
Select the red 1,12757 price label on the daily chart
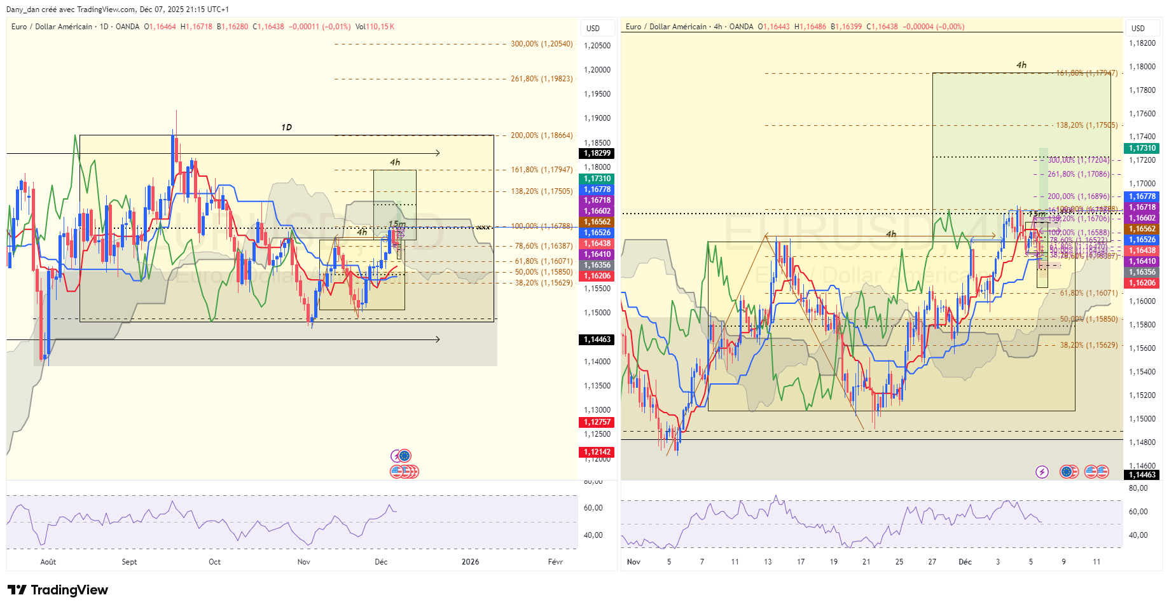click(x=597, y=422)
